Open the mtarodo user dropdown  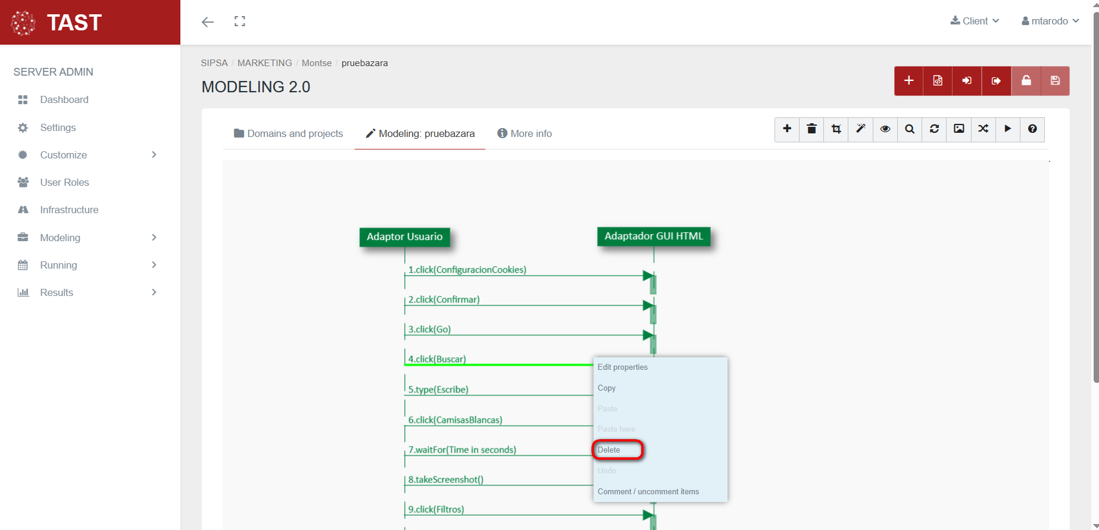pyautogui.click(x=1050, y=21)
